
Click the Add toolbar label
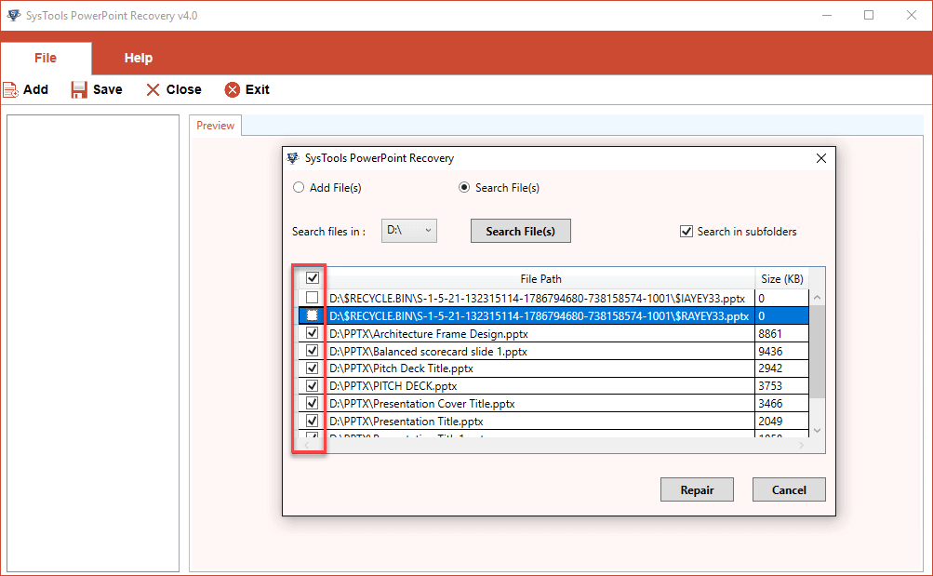point(35,90)
